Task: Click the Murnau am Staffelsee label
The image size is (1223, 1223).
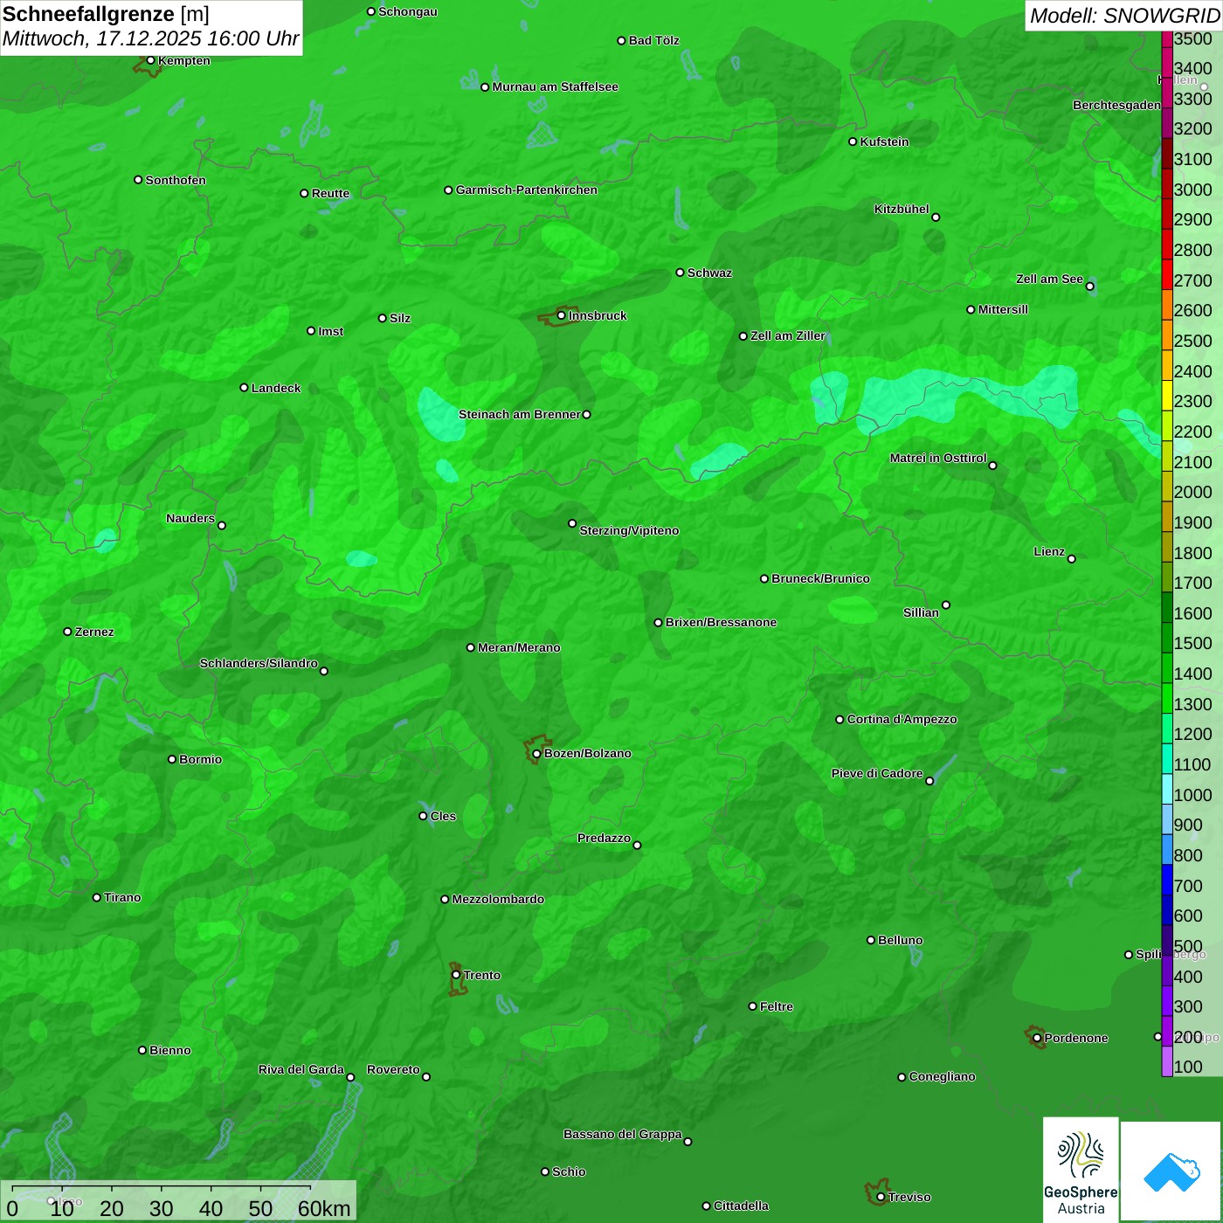Action: [555, 86]
